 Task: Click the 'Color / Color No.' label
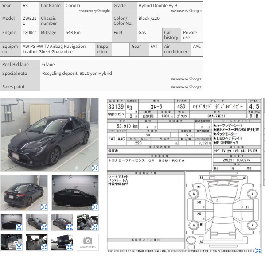pyautogui.click(x=123, y=21)
